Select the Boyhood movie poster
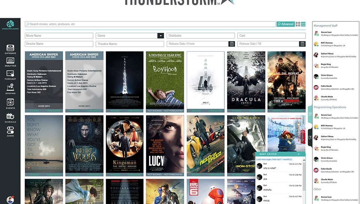This screenshot has width=362, height=204. tap(165, 80)
